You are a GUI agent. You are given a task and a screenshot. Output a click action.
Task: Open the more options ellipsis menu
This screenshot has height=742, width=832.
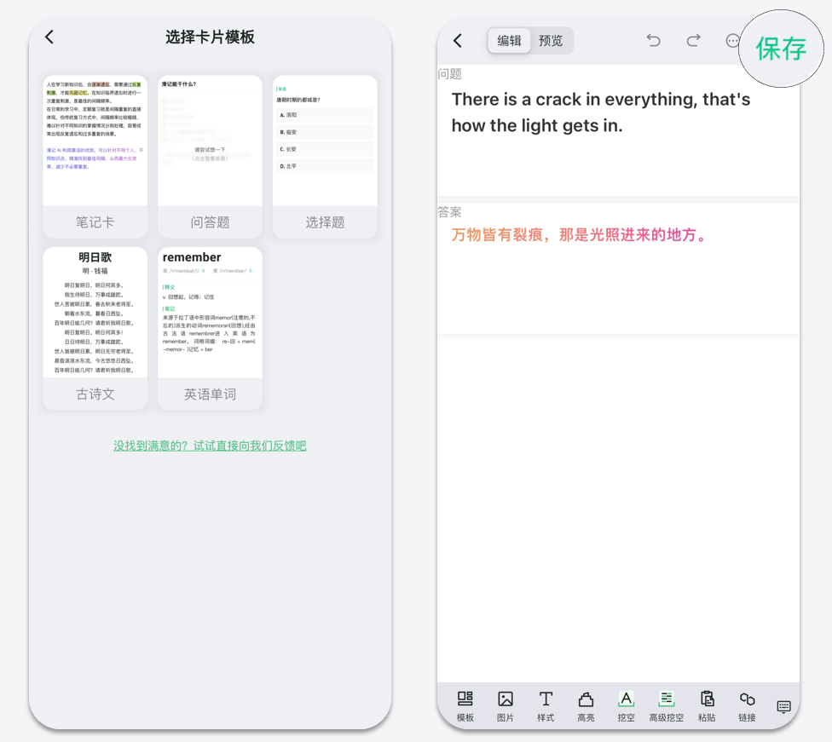pyautogui.click(x=732, y=40)
